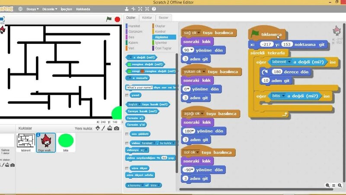Image resolution: width=346 pixels, height=195 pixels.
Task: Click the -217 x value field
Action: (266, 45)
